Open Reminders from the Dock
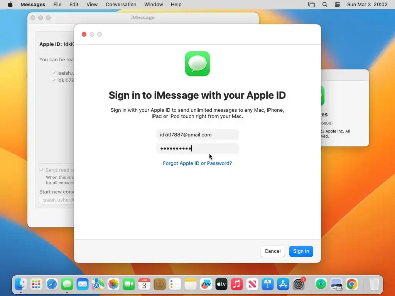This screenshot has height=296, width=395. [x=175, y=284]
